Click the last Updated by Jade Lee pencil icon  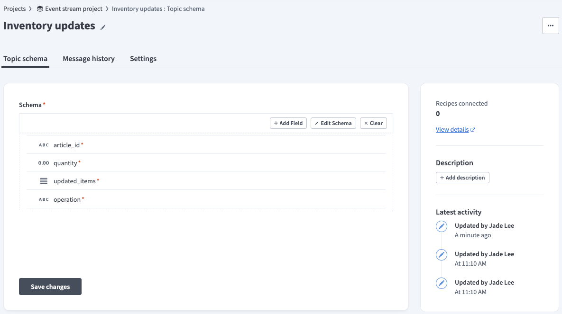[442, 283]
